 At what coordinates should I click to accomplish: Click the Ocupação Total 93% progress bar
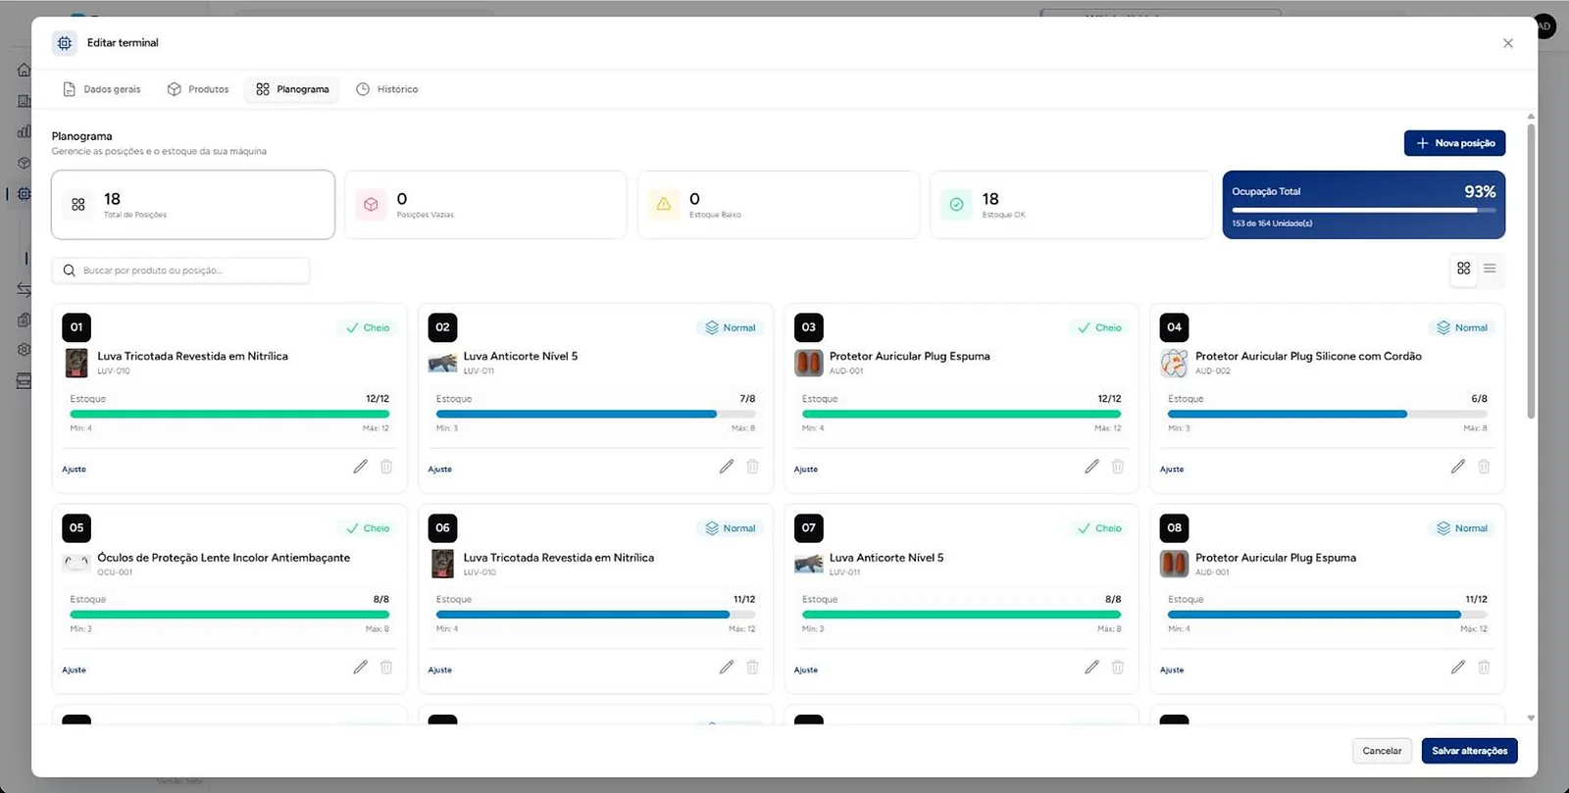[1363, 210]
